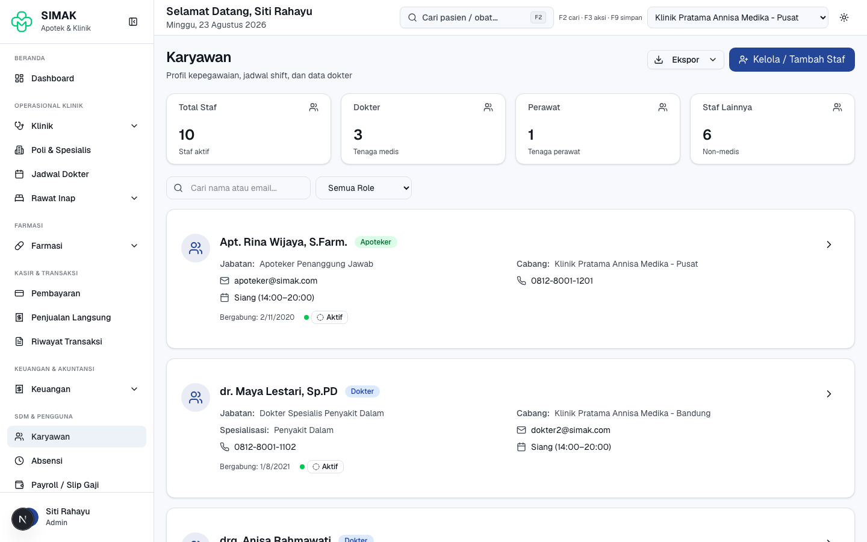The image size is (867, 542).
Task: Click Rina Wijaya's avatar icon
Action: tap(196, 248)
